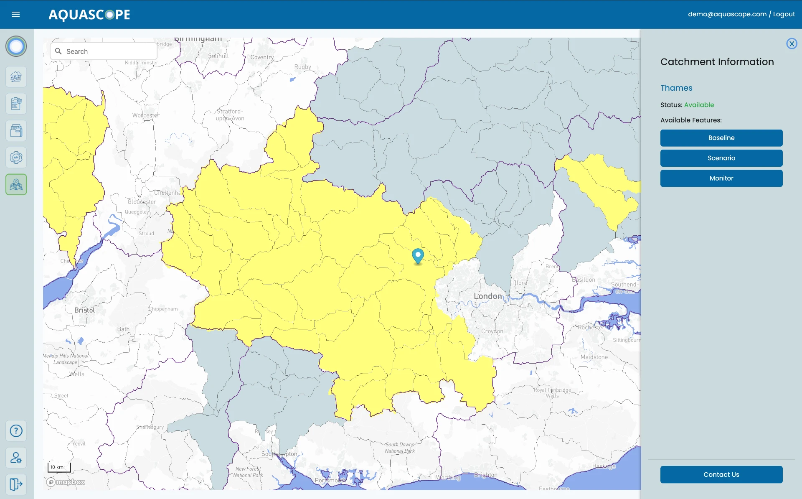Click the 'Croydon' label on the map
The image size is (802, 499).
point(492,331)
